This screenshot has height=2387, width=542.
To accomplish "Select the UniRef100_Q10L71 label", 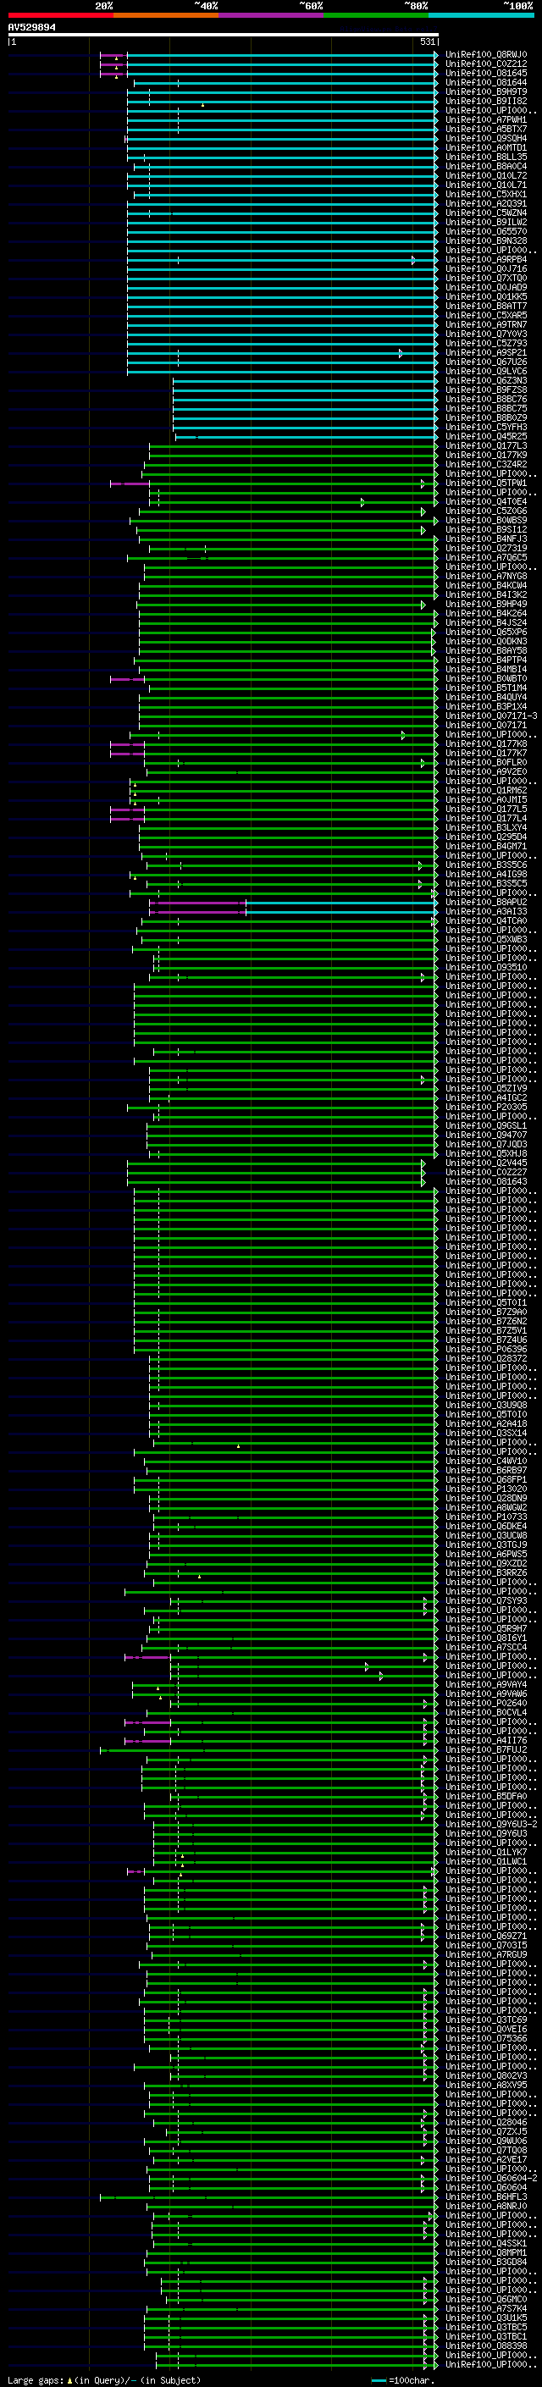I will click(486, 185).
